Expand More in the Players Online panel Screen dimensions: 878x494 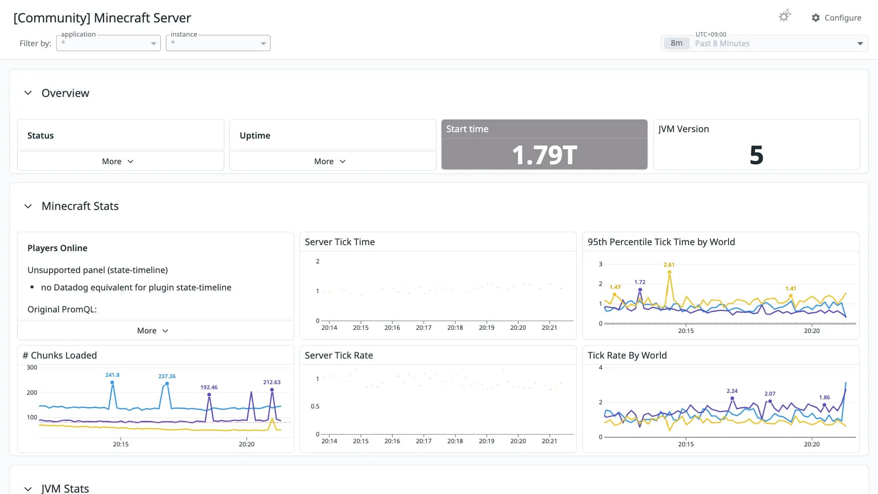point(153,331)
